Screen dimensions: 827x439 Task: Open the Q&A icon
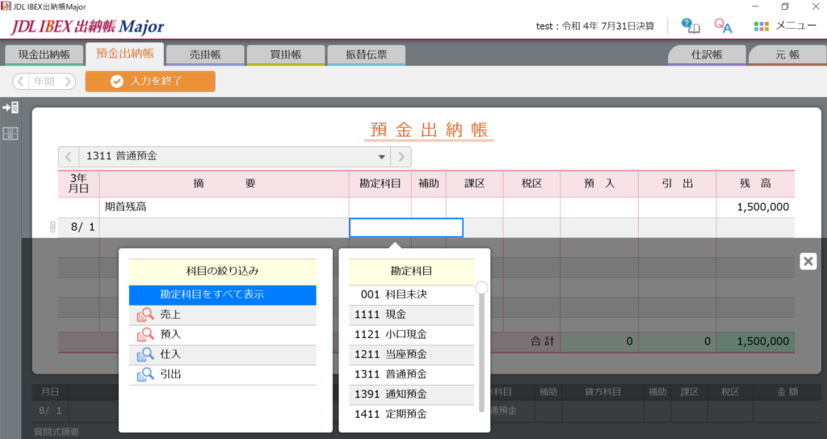(723, 25)
